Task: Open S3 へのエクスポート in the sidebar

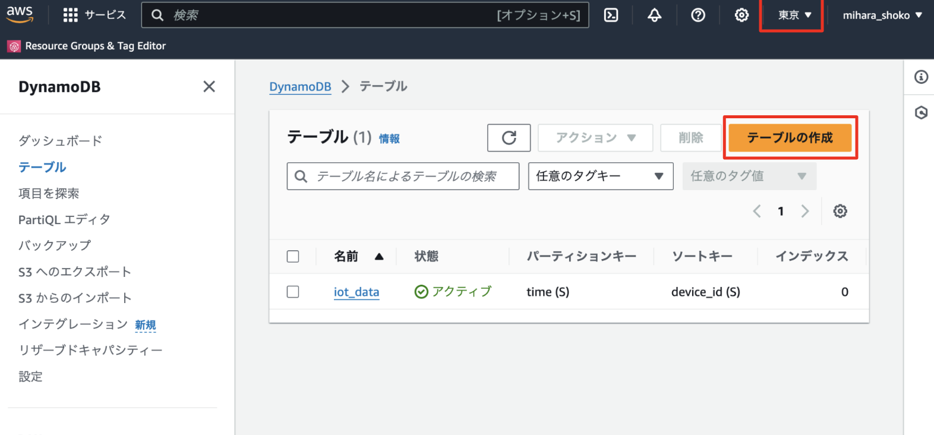Action: point(75,272)
